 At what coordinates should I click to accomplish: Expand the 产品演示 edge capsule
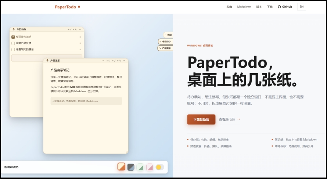tap(165, 48)
